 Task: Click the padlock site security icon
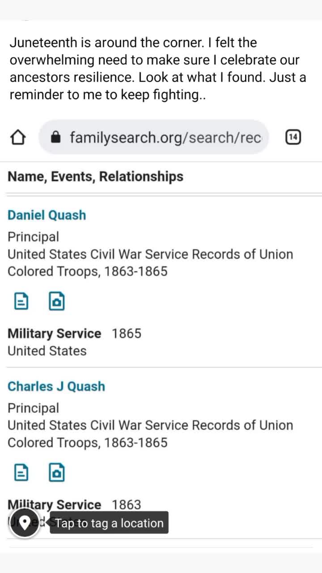(56, 137)
